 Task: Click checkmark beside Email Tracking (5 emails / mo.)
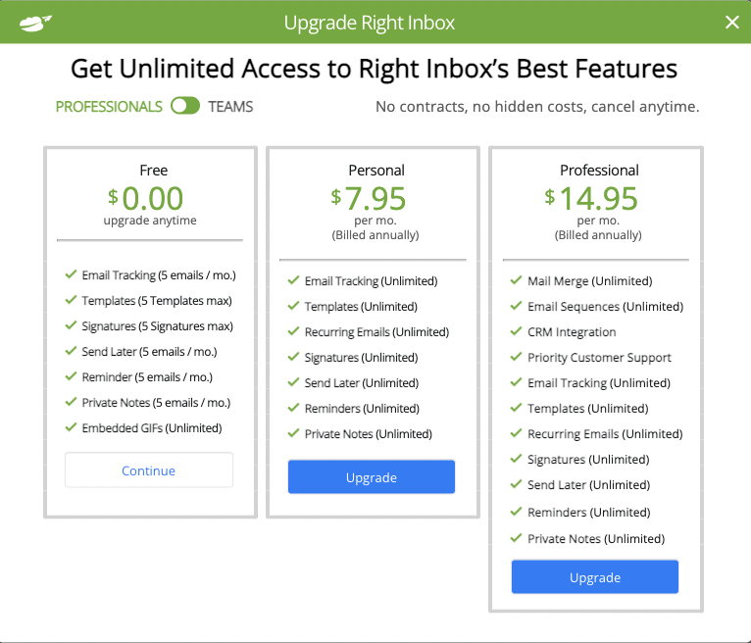(71, 275)
